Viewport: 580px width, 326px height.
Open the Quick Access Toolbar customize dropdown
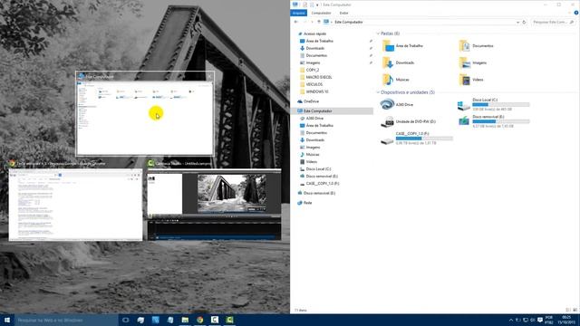point(317,5)
